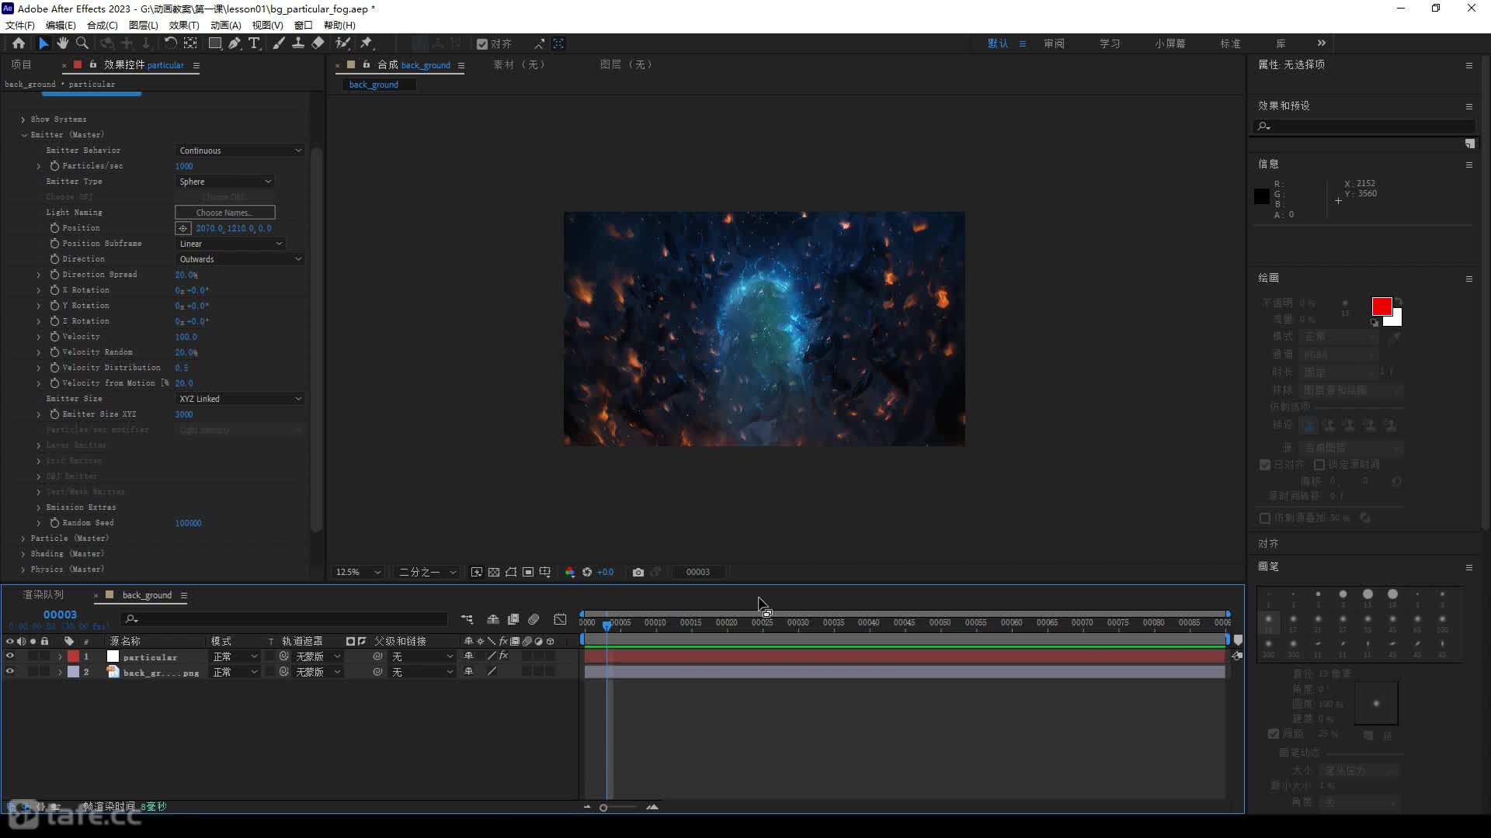Enable motion blur for timeline
The image size is (1491, 838).
533,619
